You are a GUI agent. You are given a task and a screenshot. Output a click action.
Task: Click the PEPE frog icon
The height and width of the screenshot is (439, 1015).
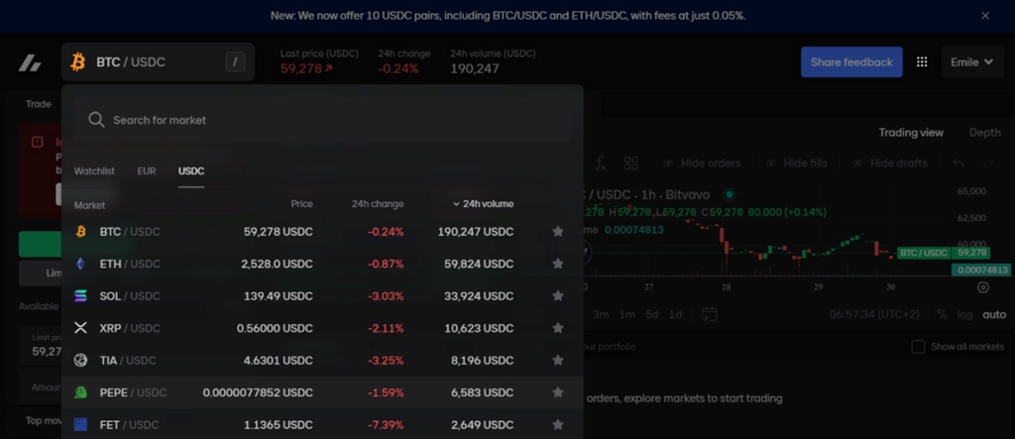81,392
